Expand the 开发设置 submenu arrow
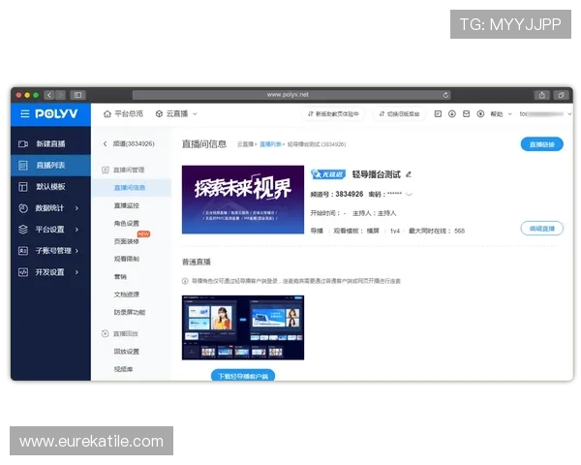581x465 pixels. pyautogui.click(x=76, y=272)
